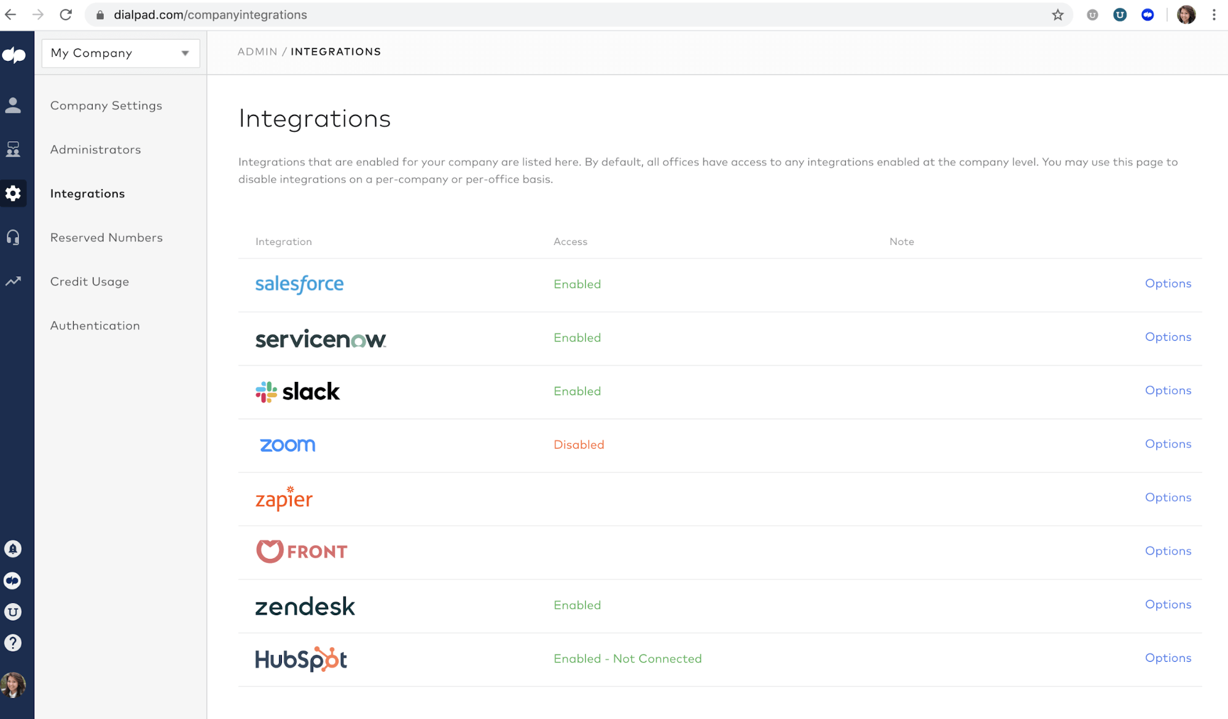1228x719 pixels.
Task: Click the Slack logo
Action: [297, 392]
